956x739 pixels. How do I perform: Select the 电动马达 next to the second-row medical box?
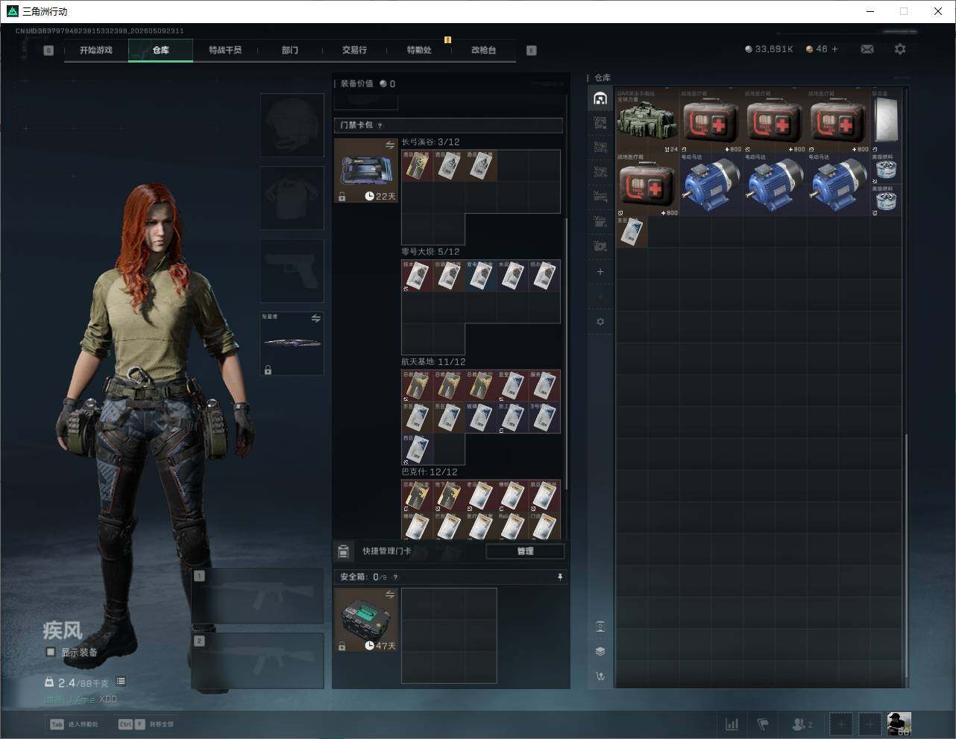[x=711, y=185]
